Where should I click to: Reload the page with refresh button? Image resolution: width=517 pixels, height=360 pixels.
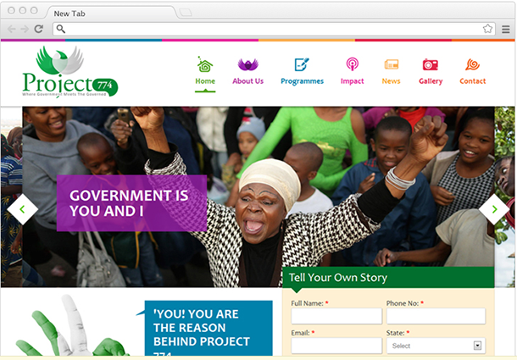[39, 29]
